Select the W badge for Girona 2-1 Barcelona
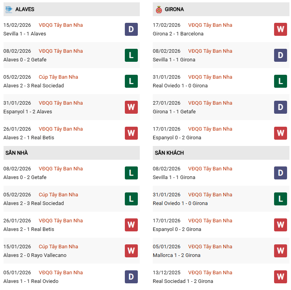Viewport: 291px width, 290px height. coord(280,29)
